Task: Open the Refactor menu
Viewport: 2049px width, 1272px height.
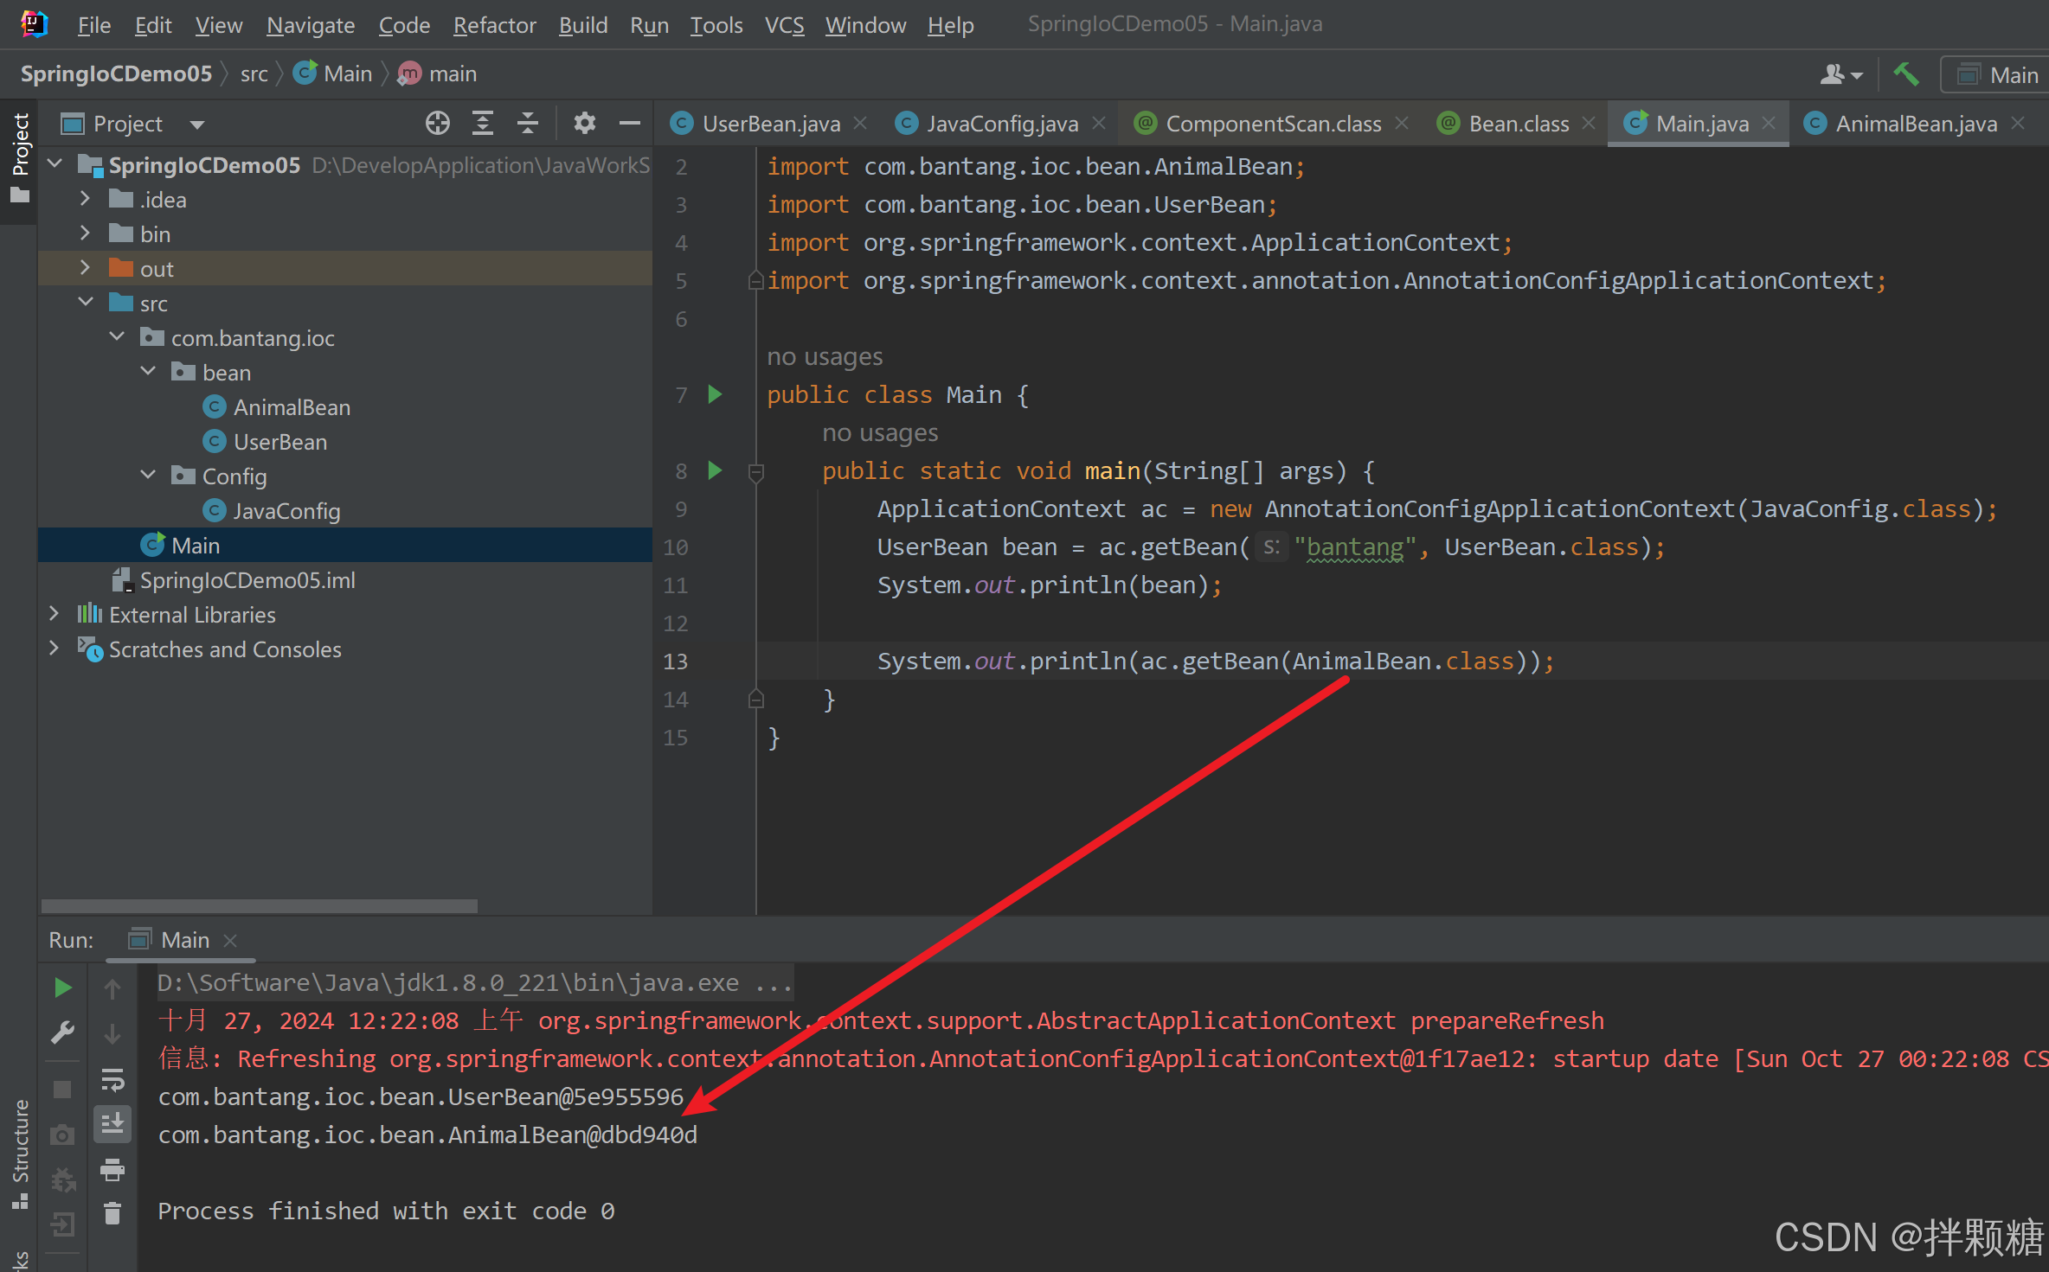Action: click(494, 25)
